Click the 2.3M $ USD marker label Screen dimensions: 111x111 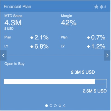point(83,72)
